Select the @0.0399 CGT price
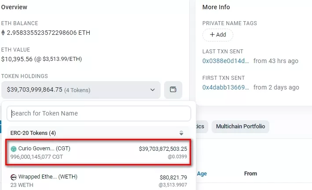The image size is (312, 190). point(177,156)
